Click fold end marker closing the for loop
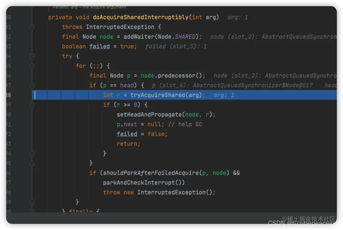 coord(32,202)
